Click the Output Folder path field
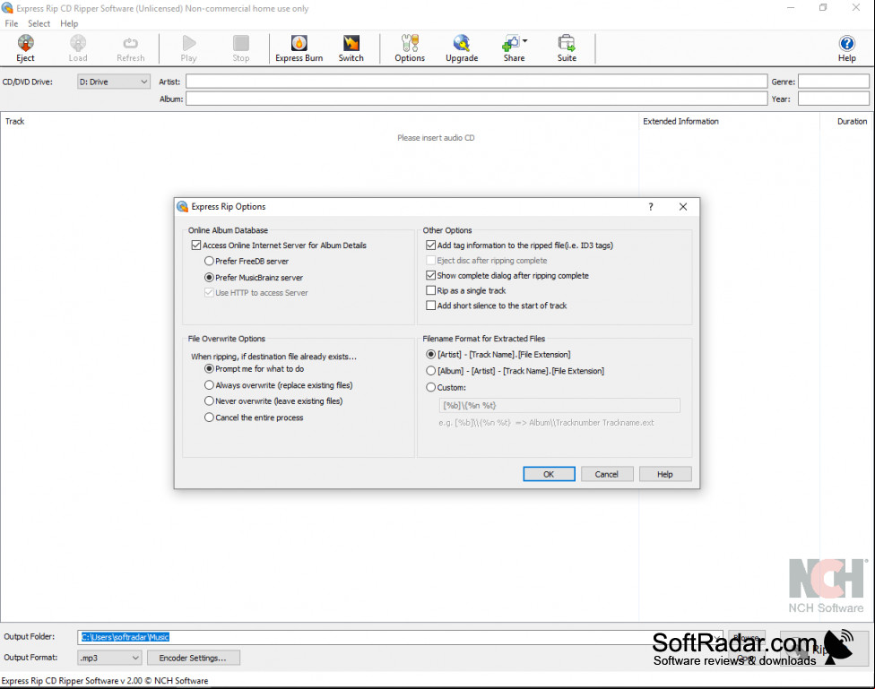 400,637
